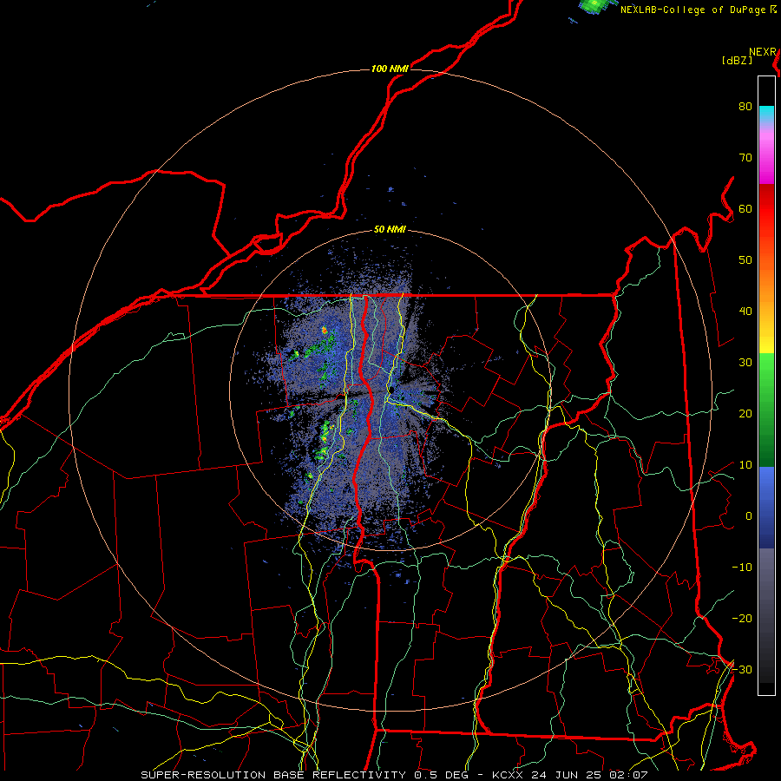
Task: Click the 70 dBZ scale value
Action: (x=745, y=158)
